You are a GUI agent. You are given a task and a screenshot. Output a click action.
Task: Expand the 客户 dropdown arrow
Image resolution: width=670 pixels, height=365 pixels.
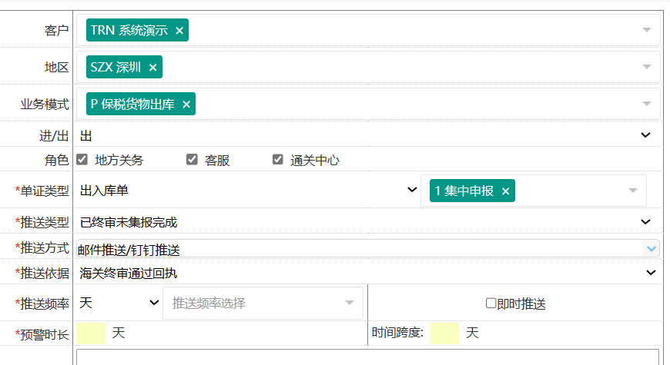[647, 30]
